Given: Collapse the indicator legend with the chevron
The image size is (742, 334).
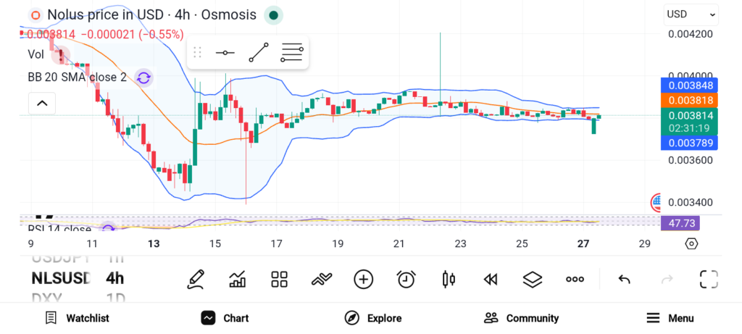Looking at the screenshot, I should pos(42,104).
